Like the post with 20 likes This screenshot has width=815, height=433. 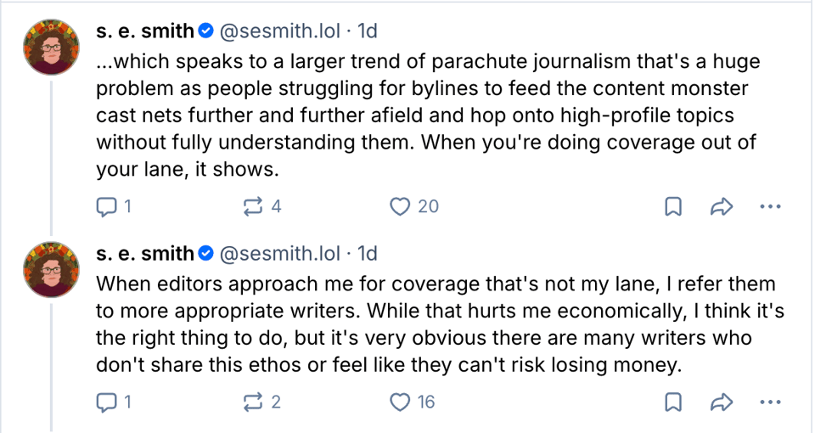tap(400, 206)
